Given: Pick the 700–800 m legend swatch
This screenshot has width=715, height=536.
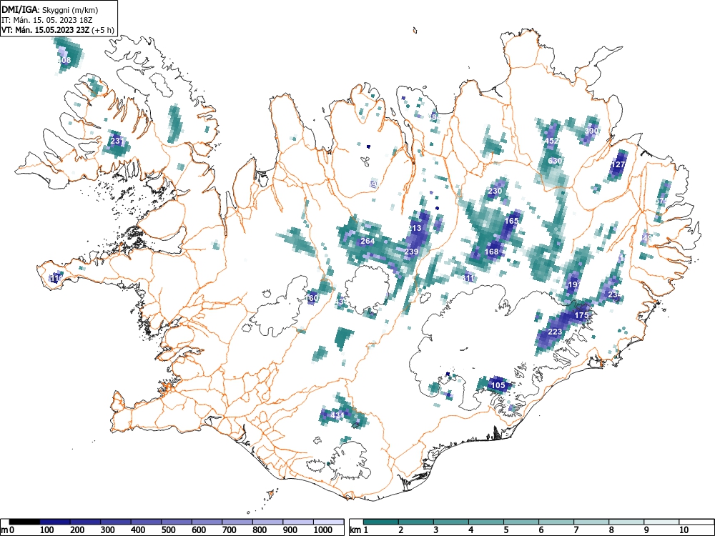Looking at the screenshot, I should point(237,522).
